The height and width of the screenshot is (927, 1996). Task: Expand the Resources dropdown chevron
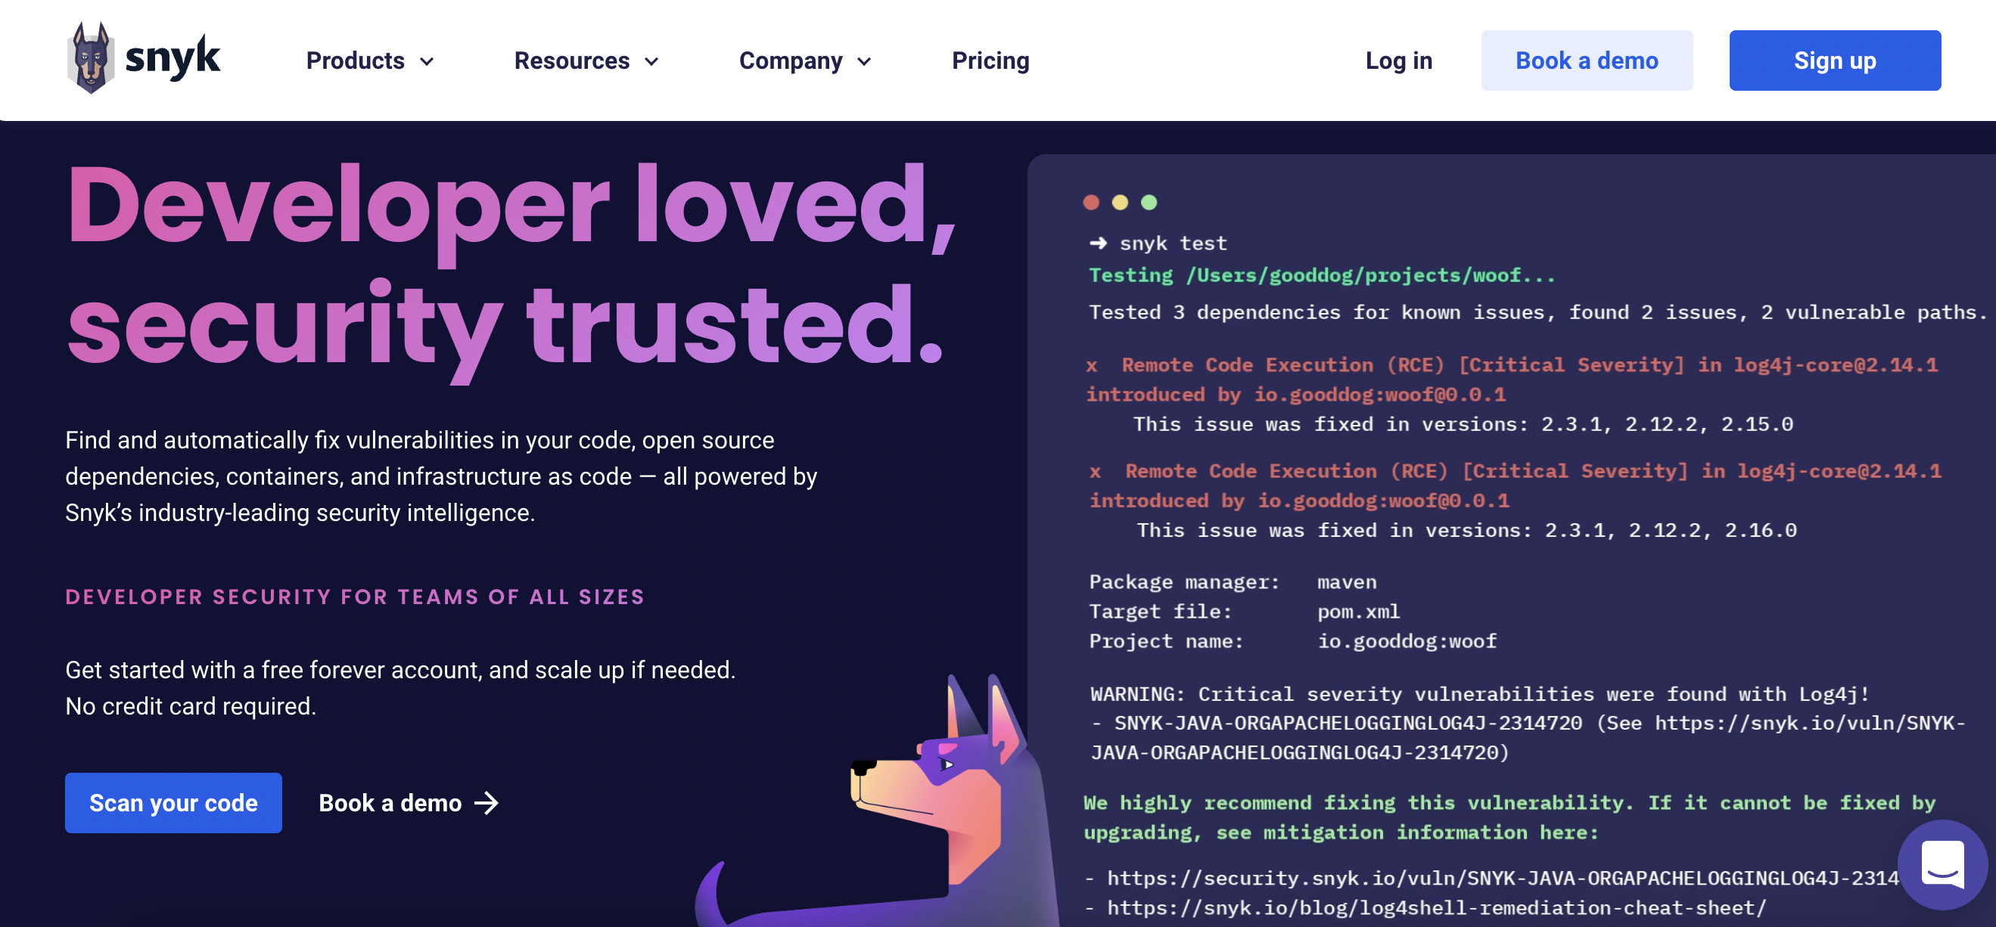click(651, 61)
